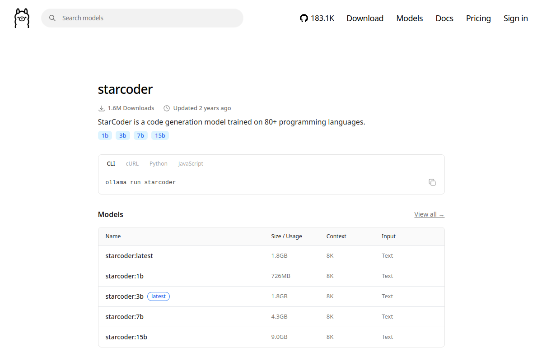Image resolution: width=542 pixels, height=361 pixels.
Task: Click Sign in
Action: [x=516, y=18]
